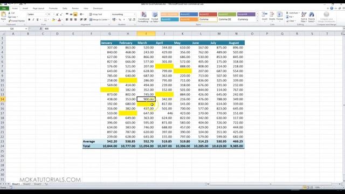Click the Help question mark icon
The height and width of the screenshot is (194, 345).
332,9
